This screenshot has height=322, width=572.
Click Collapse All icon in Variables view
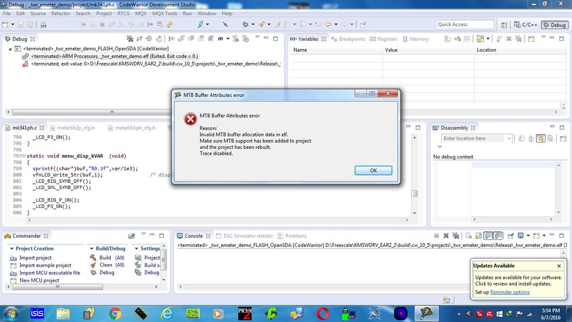pos(467,39)
